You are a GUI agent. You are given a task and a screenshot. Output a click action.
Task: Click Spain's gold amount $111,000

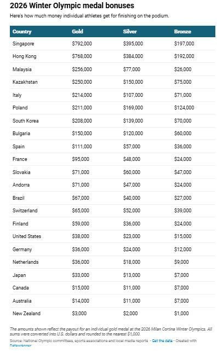point(82,146)
